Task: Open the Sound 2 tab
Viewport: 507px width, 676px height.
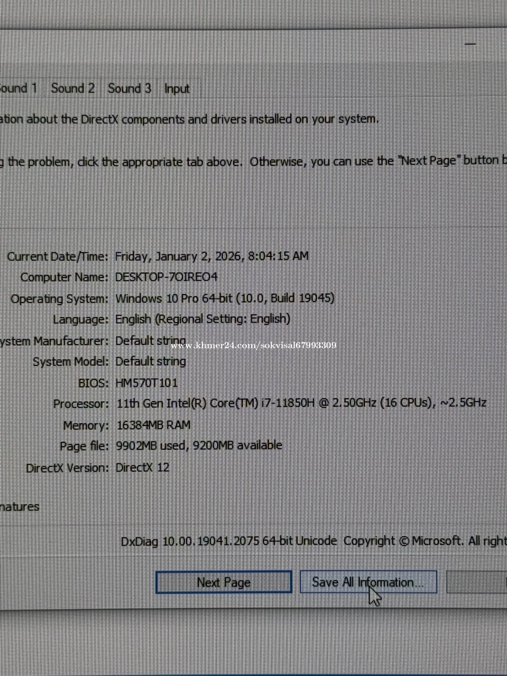Action: coord(72,88)
